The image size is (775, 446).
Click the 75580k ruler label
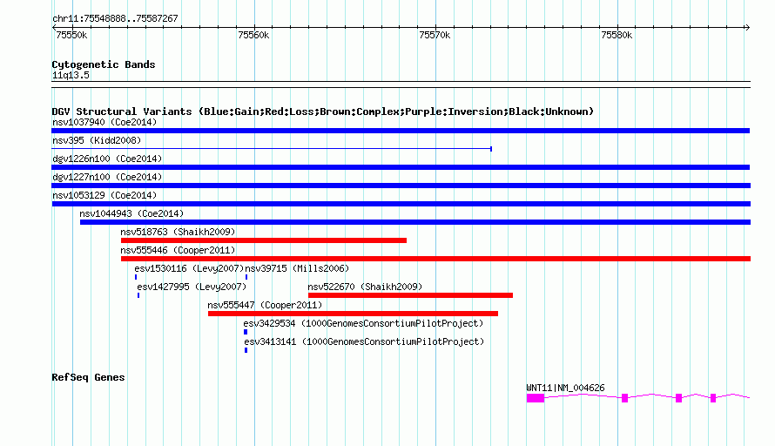pos(617,35)
